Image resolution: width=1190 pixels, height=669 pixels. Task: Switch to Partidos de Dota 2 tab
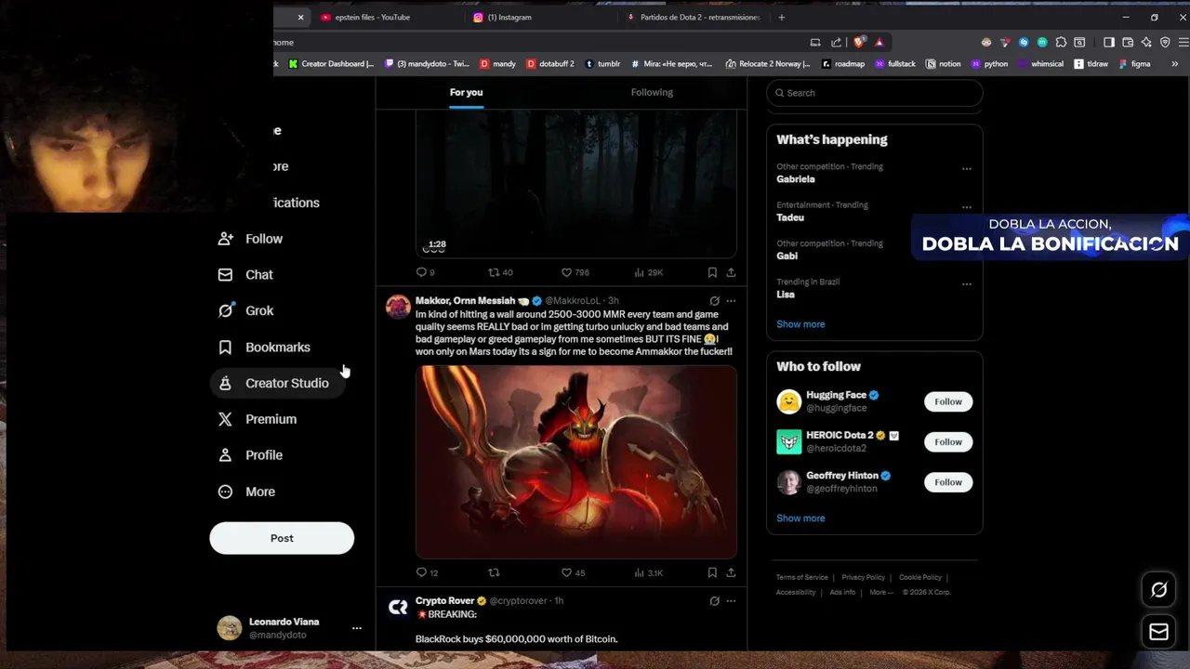pos(694,17)
